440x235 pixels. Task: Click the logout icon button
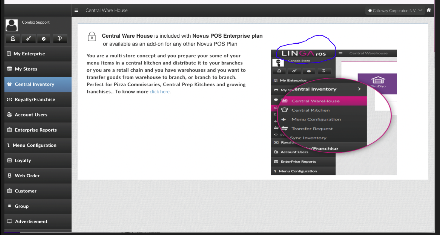[60, 39]
